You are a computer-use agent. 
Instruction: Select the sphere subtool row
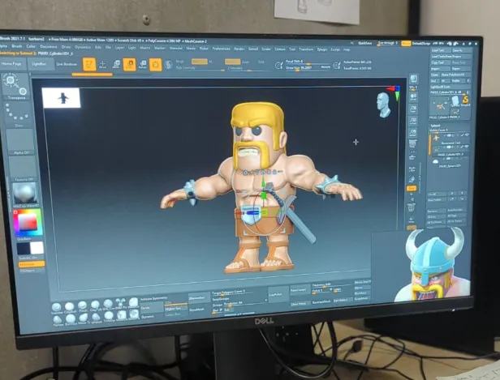pyautogui.click(x=449, y=164)
